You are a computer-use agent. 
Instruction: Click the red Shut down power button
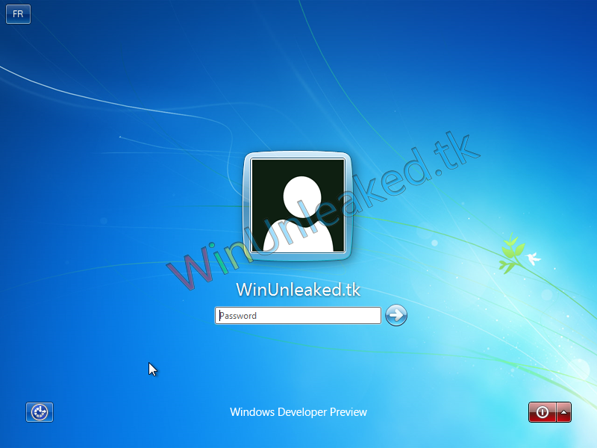tap(543, 412)
